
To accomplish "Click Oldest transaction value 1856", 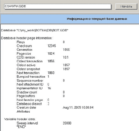I will coord(51,61).
